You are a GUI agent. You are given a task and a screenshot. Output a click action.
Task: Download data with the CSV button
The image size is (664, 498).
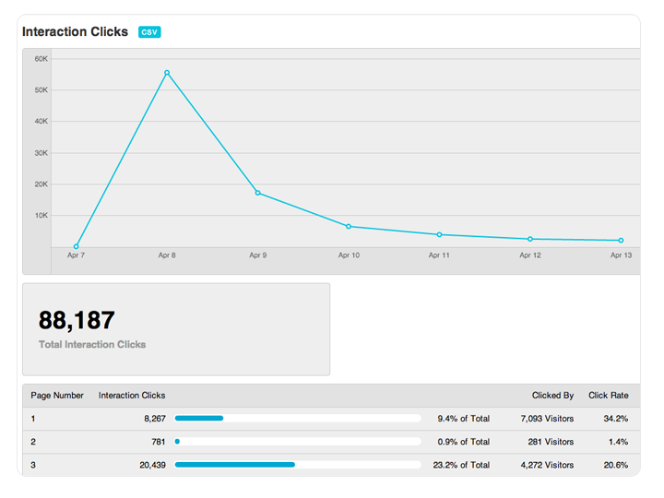pyautogui.click(x=149, y=32)
